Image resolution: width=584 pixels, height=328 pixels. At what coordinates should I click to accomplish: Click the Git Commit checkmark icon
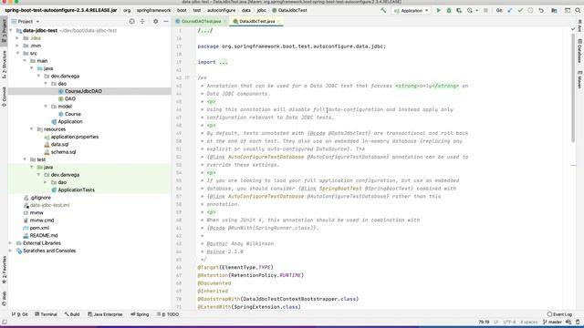[520, 10]
